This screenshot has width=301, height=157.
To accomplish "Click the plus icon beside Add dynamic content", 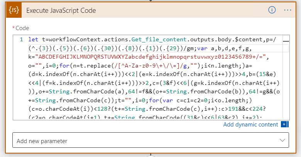I will [284, 124].
